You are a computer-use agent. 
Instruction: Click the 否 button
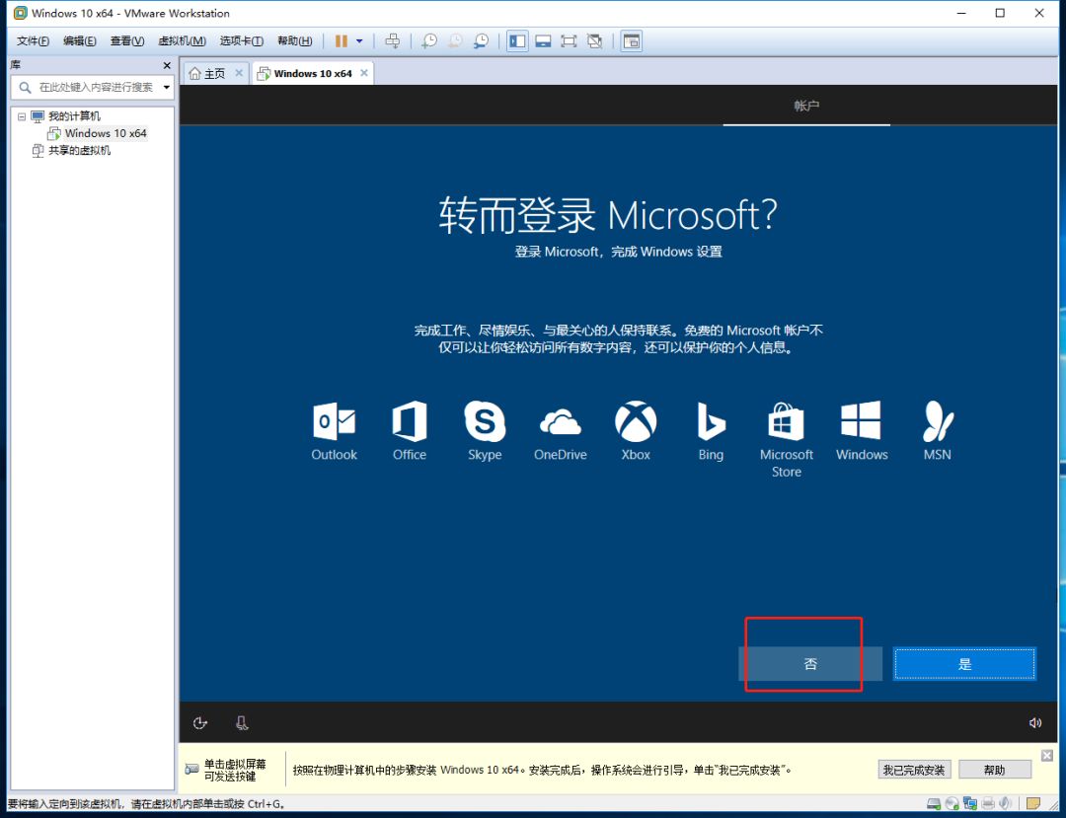pos(810,664)
